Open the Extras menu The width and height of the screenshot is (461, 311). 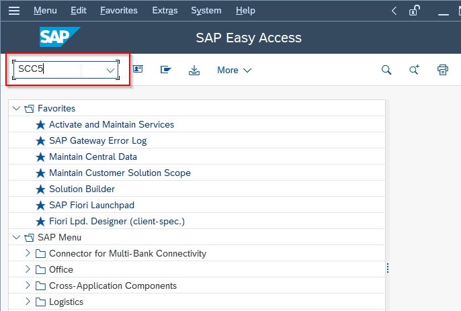coord(165,11)
